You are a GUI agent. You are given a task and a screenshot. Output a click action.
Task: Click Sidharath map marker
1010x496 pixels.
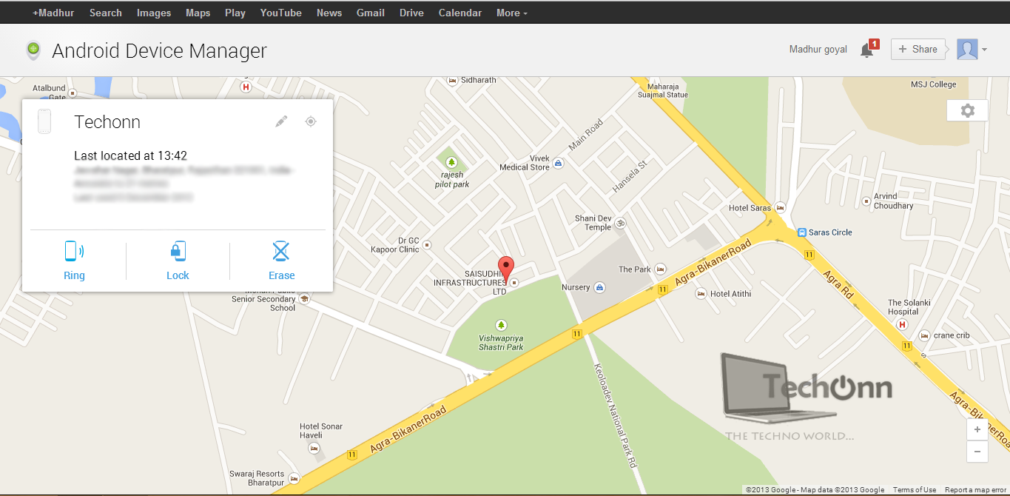tap(453, 80)
